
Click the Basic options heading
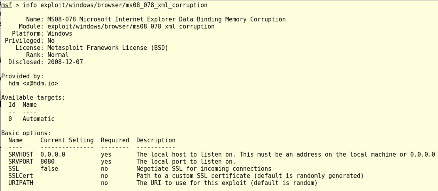click(x=26, y=133)
